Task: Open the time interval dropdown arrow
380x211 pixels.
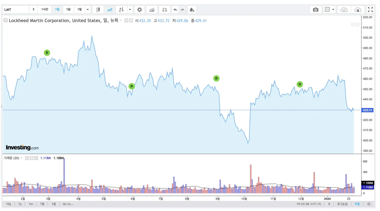Action: click(x=87, y=10)
